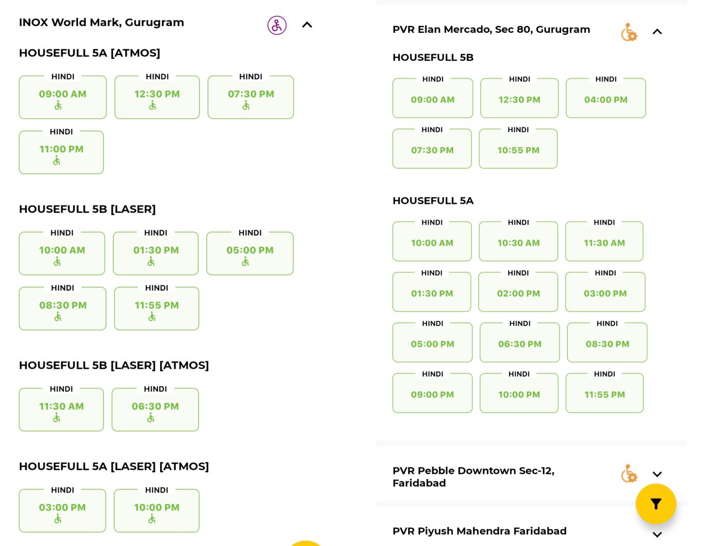
Task: Open the PVR Elan Mercado, Sec 80 cinema title
Action: coord(491,30)
